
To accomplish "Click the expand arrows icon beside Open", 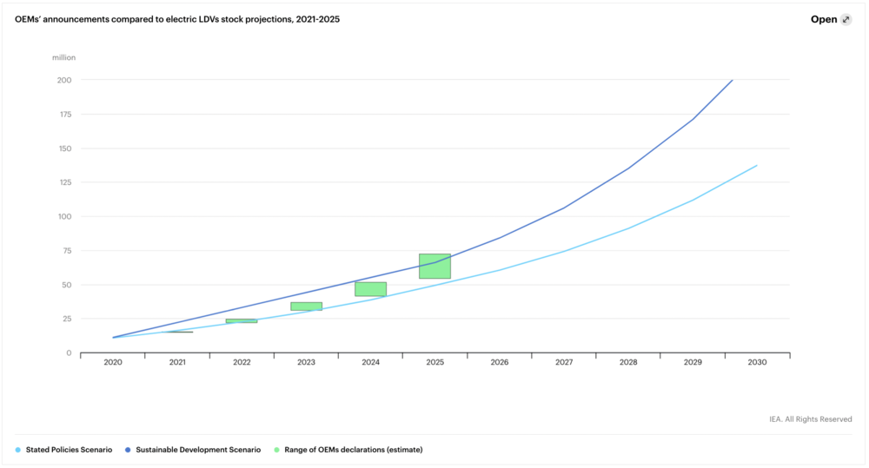I will (846, 19).
